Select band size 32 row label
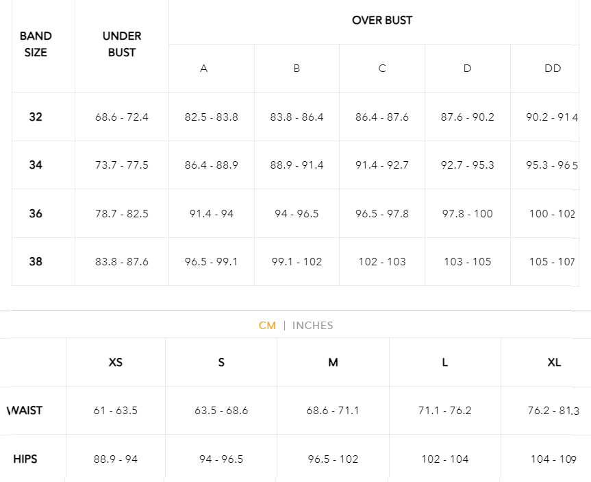The width and height of the screenshot is (591, 482). coord(36,117)
